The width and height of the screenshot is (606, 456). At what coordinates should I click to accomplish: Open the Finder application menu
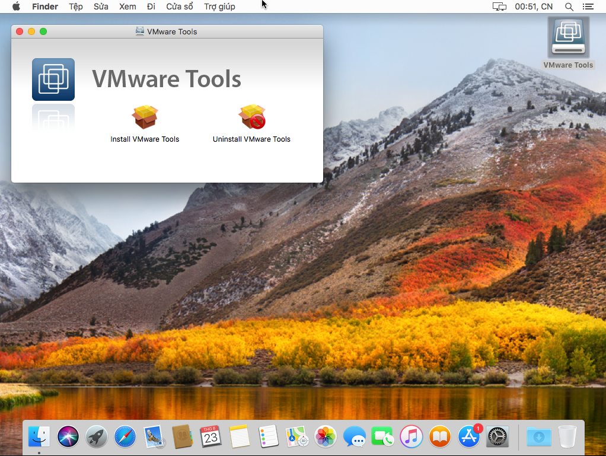(x=45, y=7)
